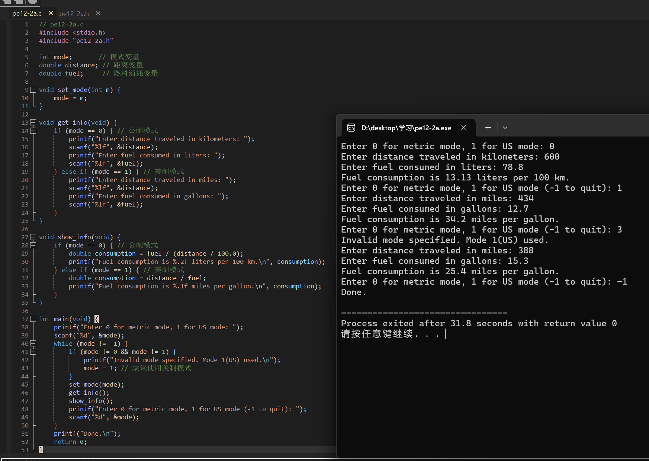Image resolution: width=649 pixels, height=461 pixels.
Task: Open a new terminal tab with plus
Action: [x=488, y=128]
